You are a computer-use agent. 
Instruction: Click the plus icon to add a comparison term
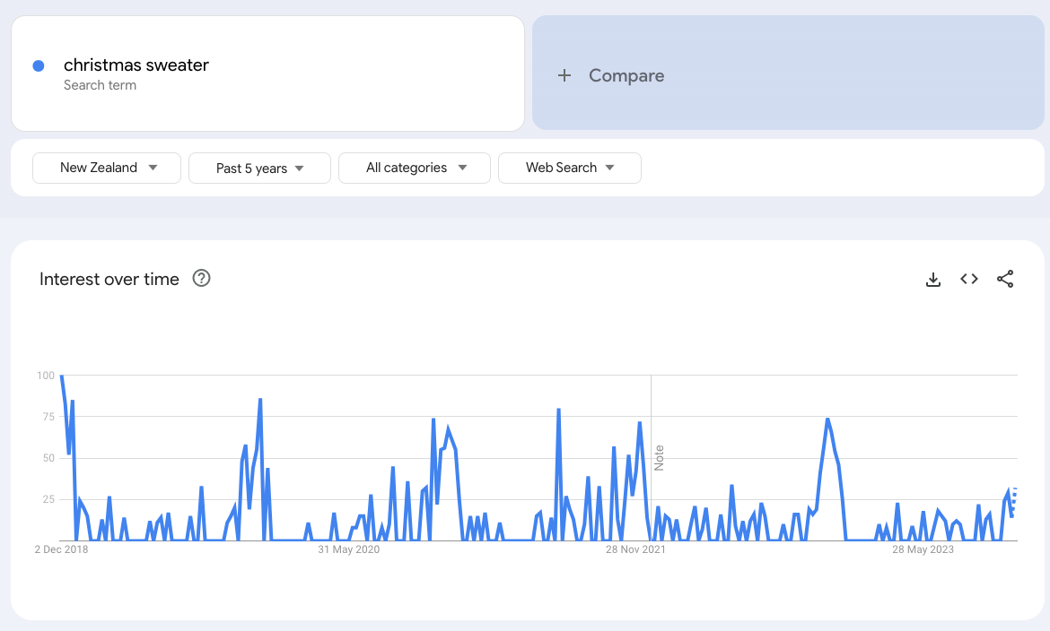564,75
